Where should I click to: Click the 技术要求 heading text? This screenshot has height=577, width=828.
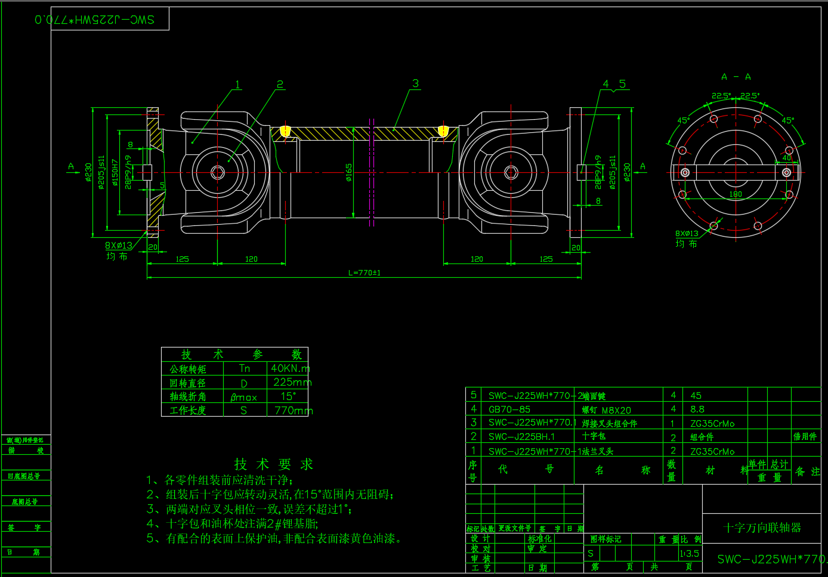tap(273, 464)
